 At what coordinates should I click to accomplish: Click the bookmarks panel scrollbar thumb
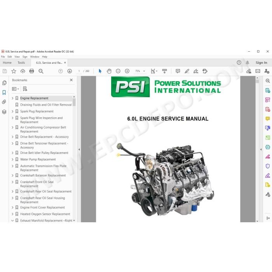(x=74, y=102)
